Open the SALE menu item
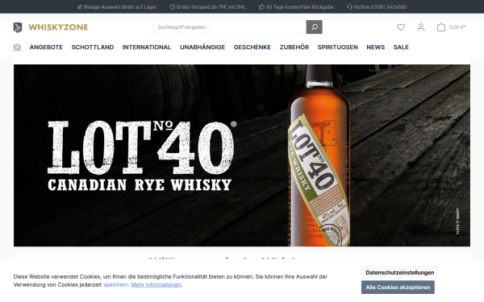The height and width of the screenshot is (302, 484). tap(401, 48)
